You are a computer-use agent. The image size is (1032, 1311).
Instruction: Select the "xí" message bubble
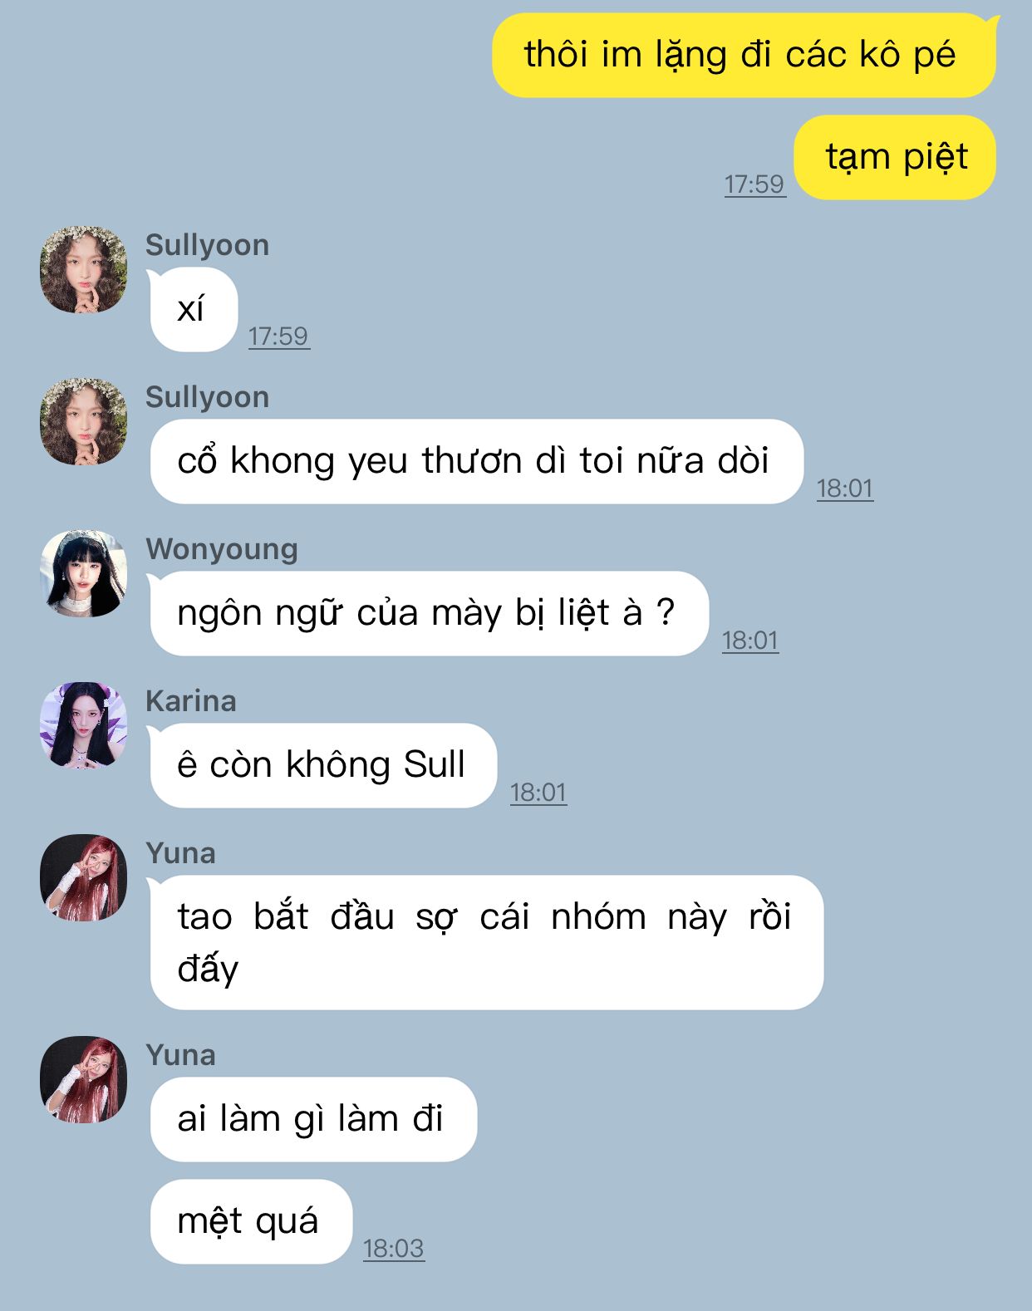point(193,310)
